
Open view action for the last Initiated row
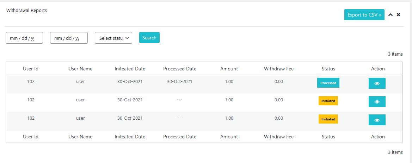377,120
